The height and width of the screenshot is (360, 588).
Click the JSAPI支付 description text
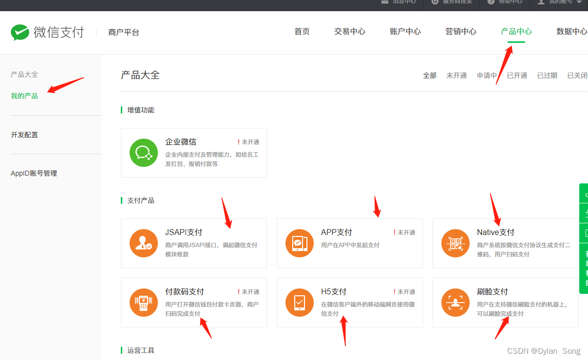point(211,250)
